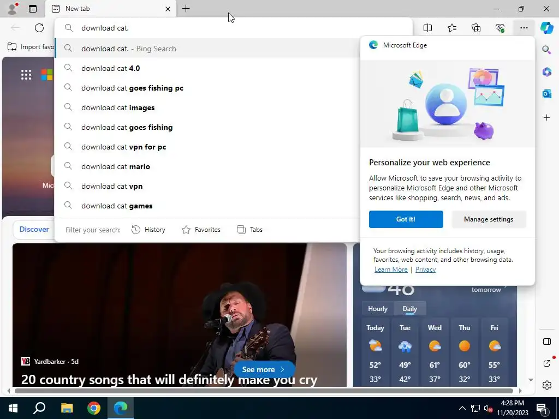The image size is (559, 419).
Task: Select 'download cat images' suggestion
Action: [x=207, y=107]
